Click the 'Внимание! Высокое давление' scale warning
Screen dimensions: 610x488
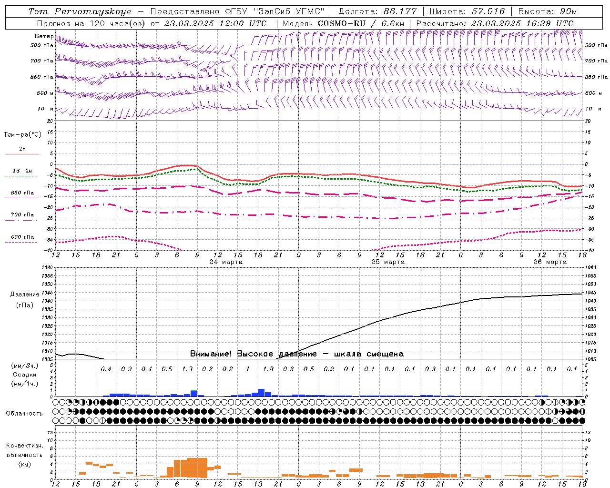pyautogui.click(x=254, y=354)
